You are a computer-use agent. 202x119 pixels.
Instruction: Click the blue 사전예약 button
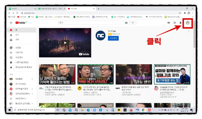pyautogui.click(x=113, y=38)
